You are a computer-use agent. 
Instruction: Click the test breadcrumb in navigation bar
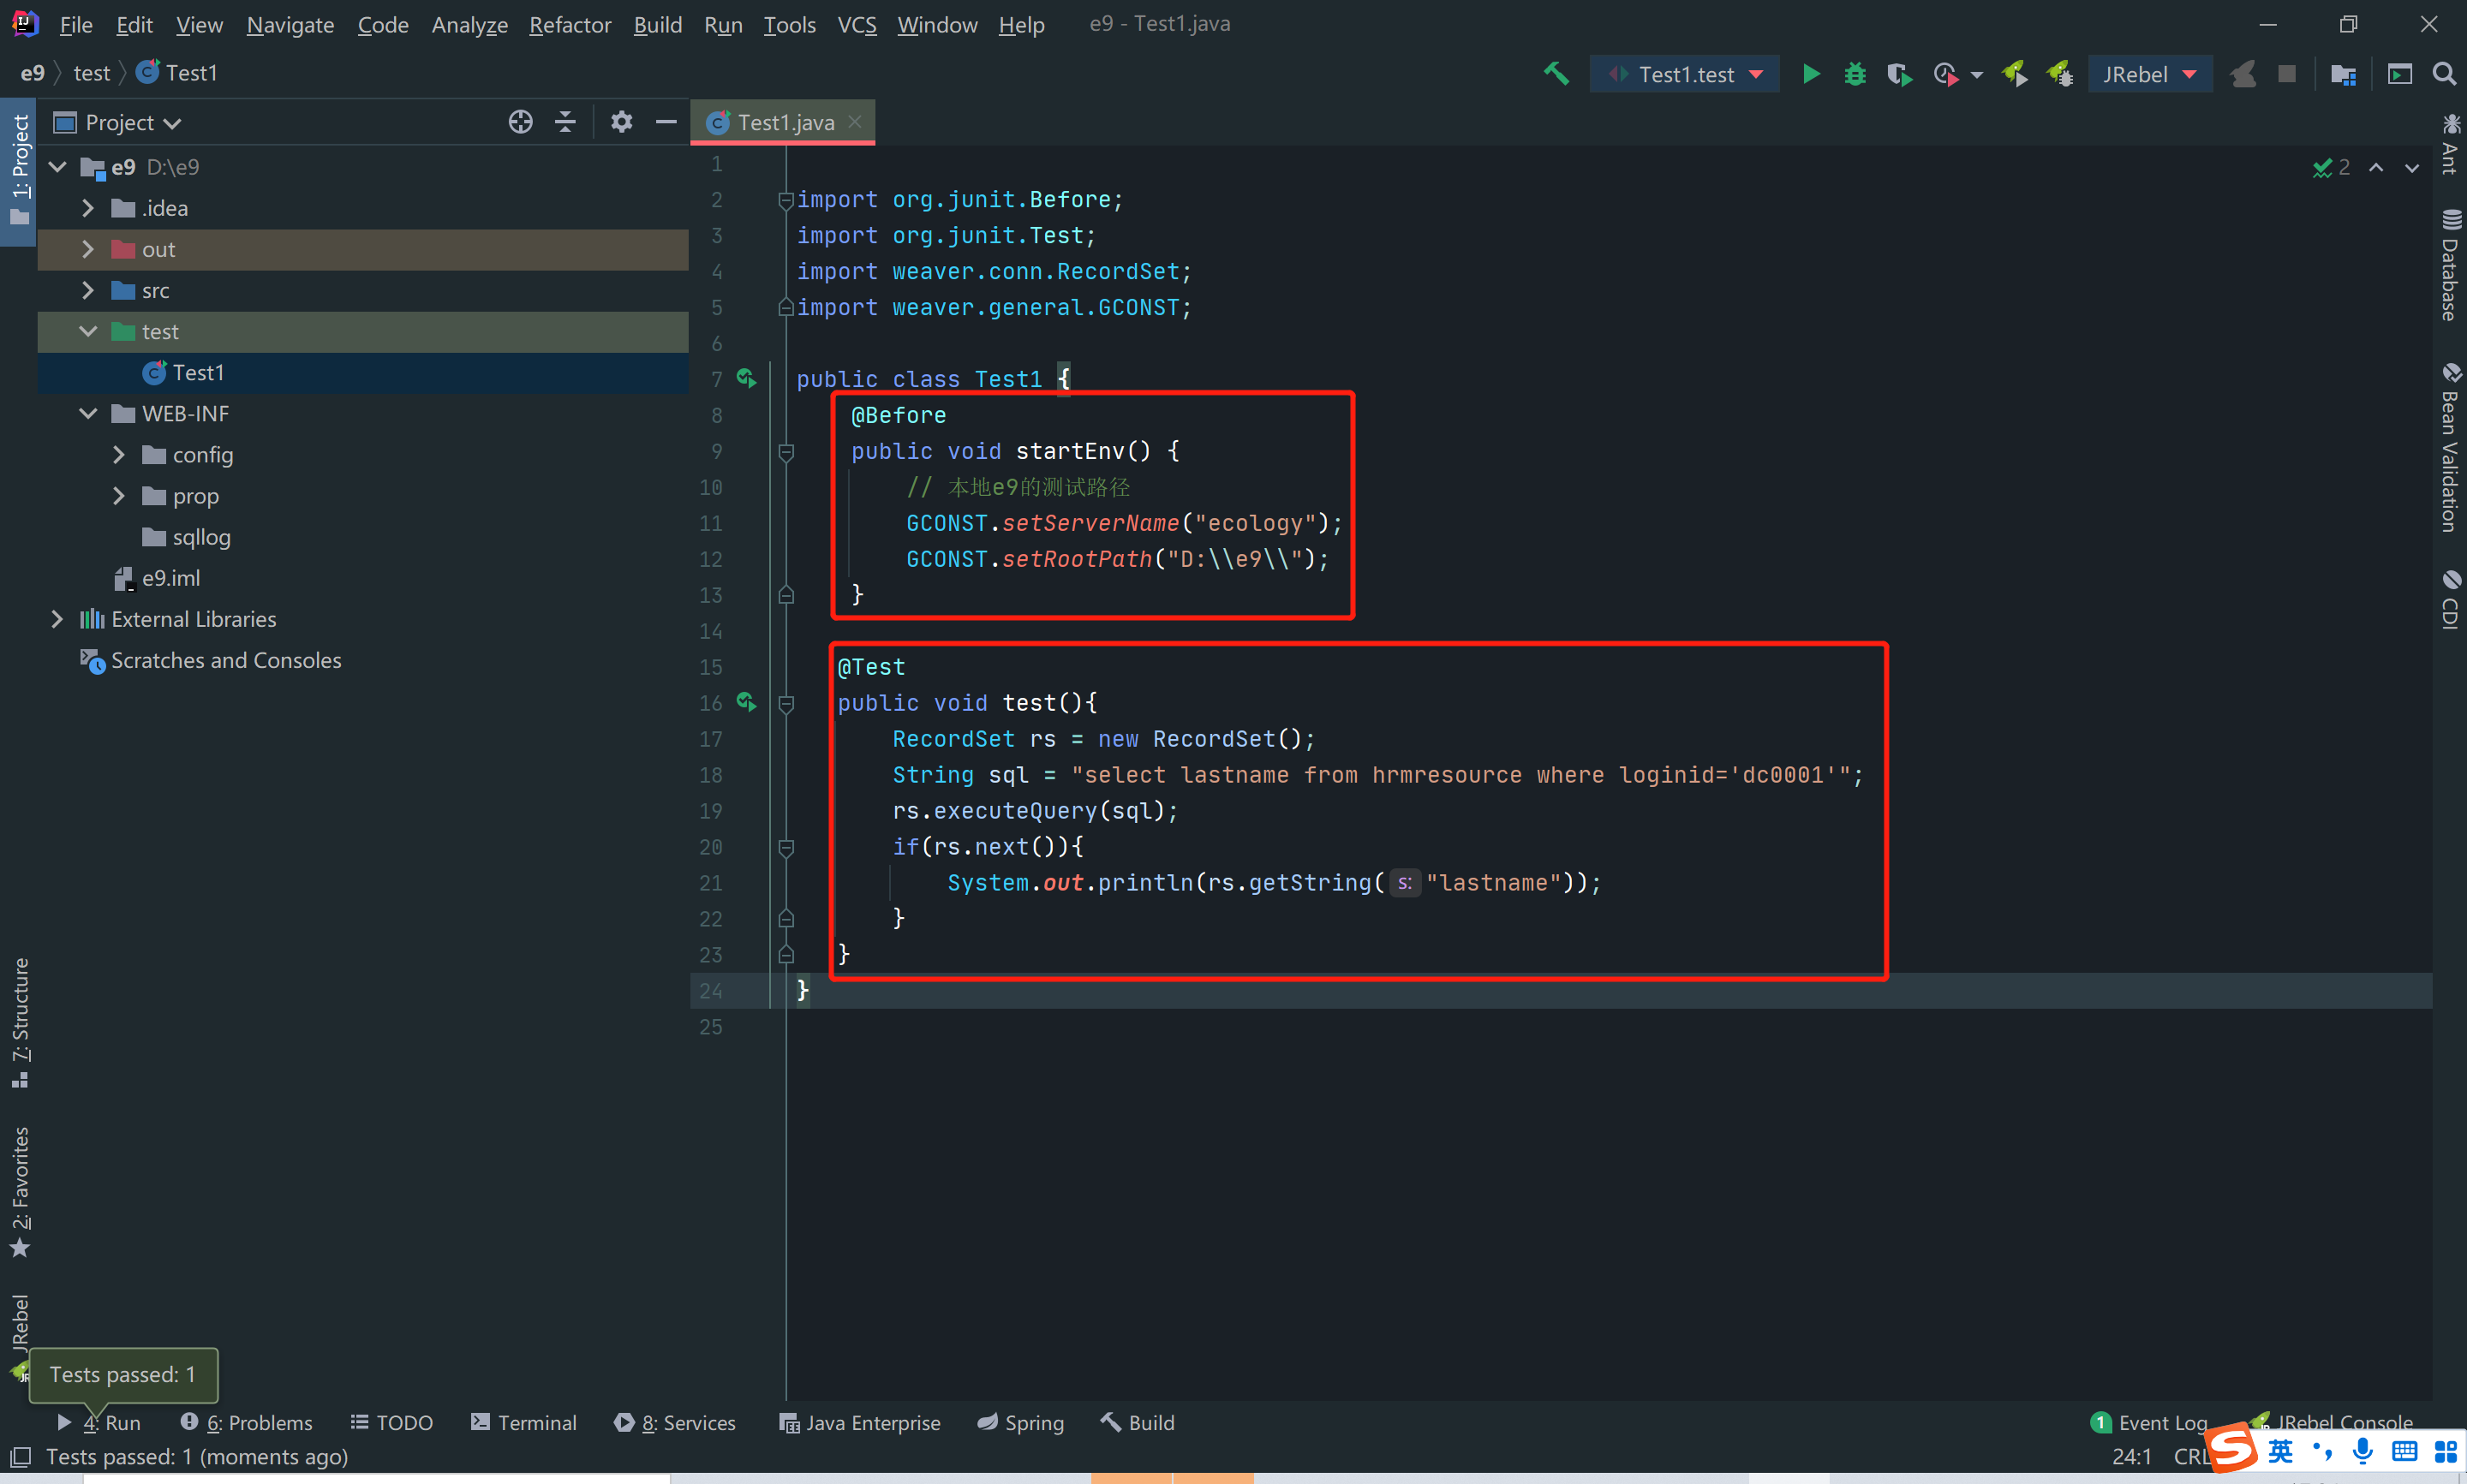pos(92,73)
